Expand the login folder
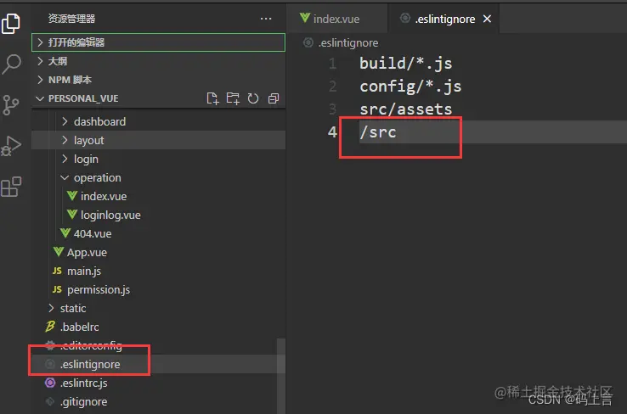 pos(158,159)
